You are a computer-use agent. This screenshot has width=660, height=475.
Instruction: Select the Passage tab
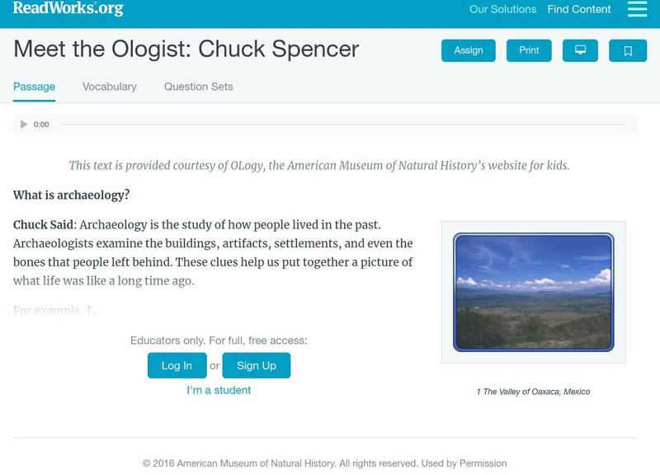click(33, 86)
